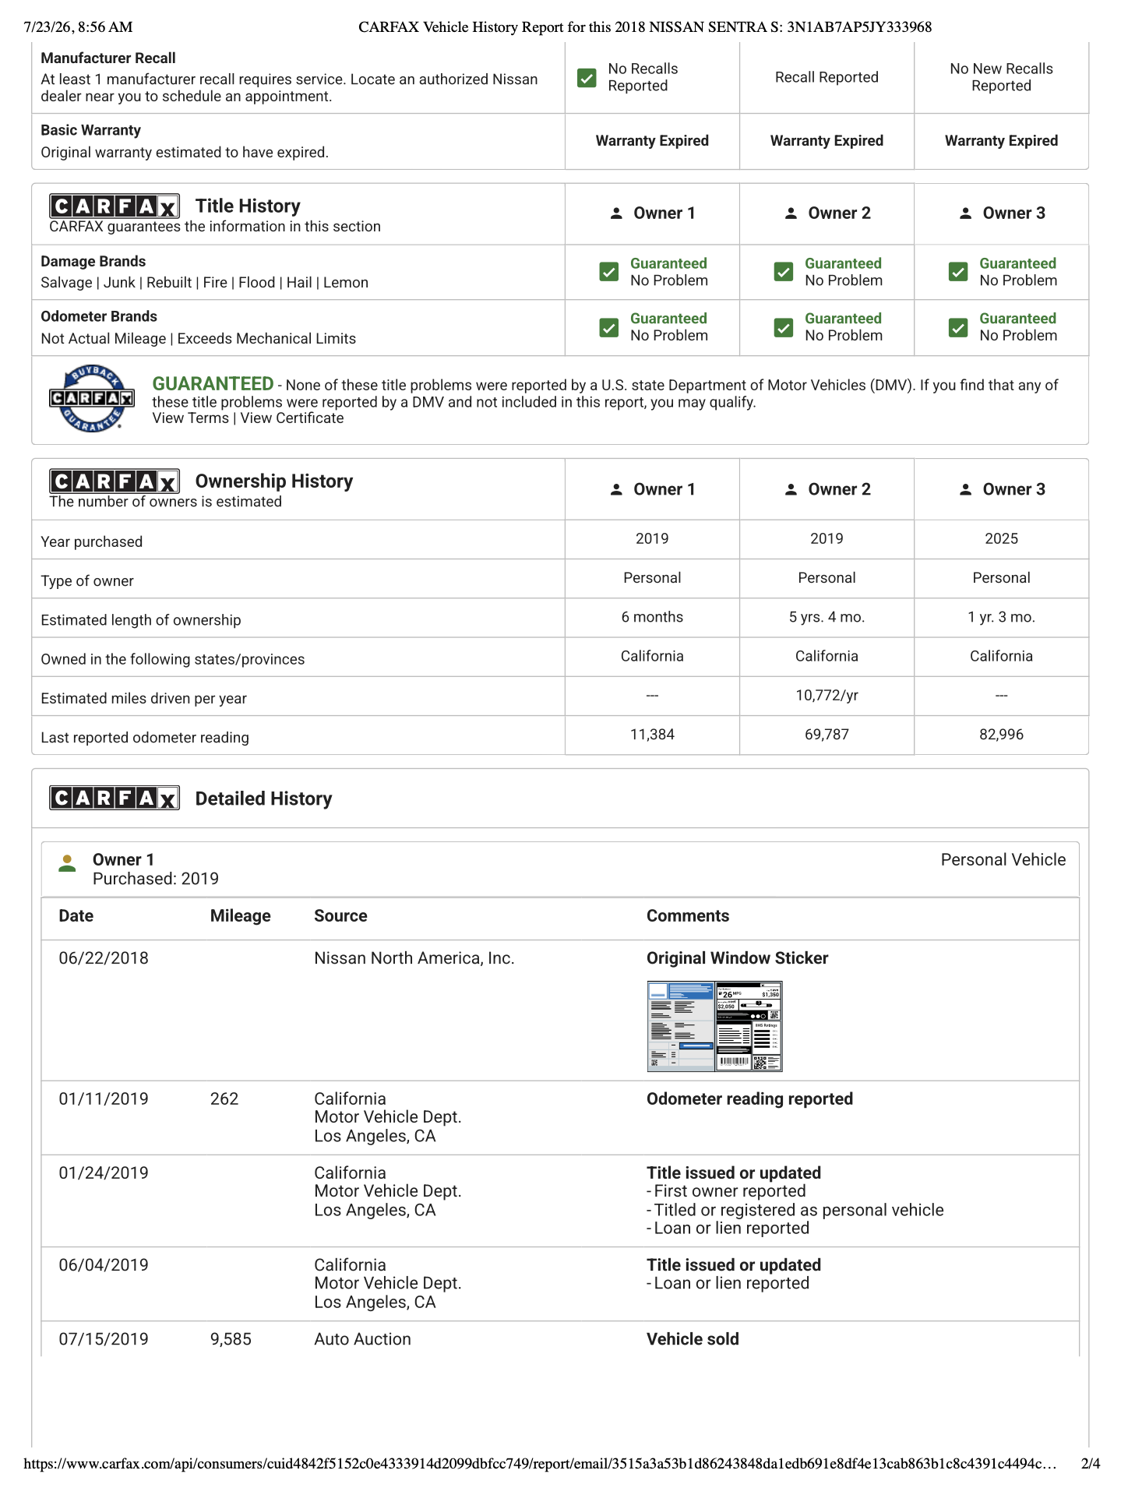Screen dimensions: 1128x1488
Task: Click the green person icon in Detailed History
Action: pyautogui.click(x=68, y=863)
